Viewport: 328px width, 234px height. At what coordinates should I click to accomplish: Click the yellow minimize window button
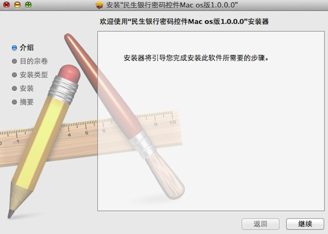click(17, 4)
